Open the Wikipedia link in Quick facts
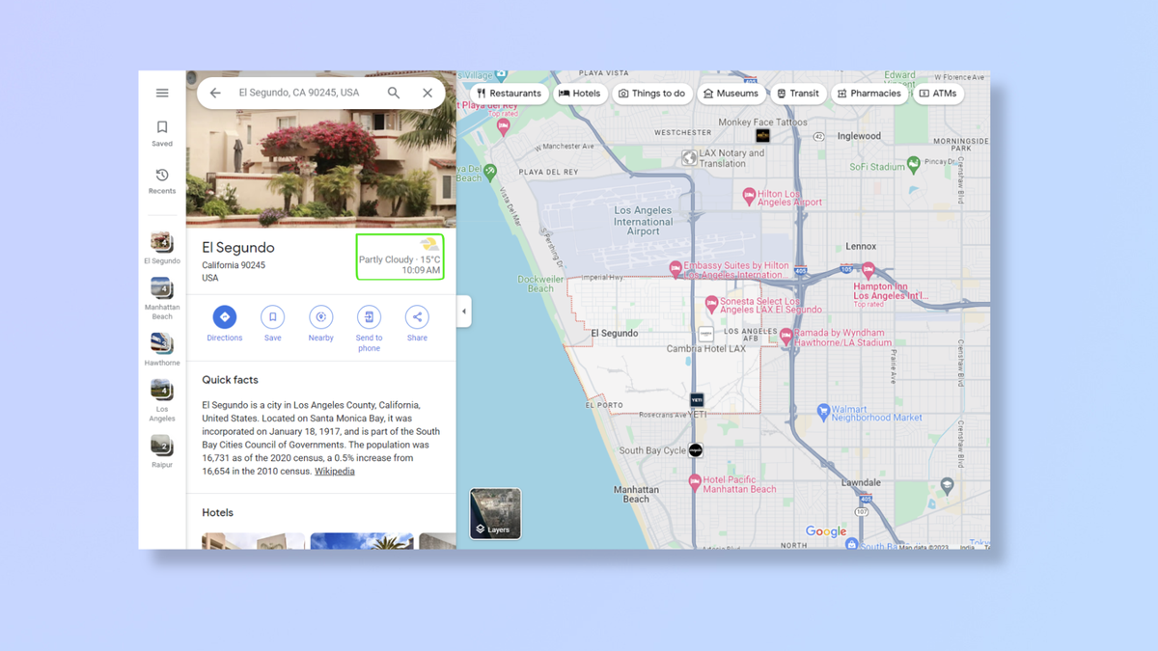 tap(334, 471)
